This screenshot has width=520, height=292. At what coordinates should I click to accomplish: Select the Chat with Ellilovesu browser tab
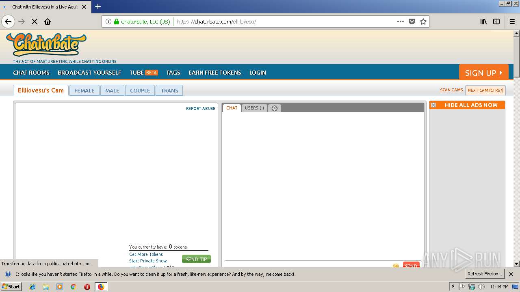click(45, 7)
